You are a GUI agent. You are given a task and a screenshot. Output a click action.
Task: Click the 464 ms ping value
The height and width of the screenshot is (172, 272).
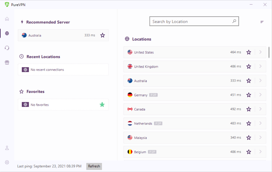click(236, 52)
